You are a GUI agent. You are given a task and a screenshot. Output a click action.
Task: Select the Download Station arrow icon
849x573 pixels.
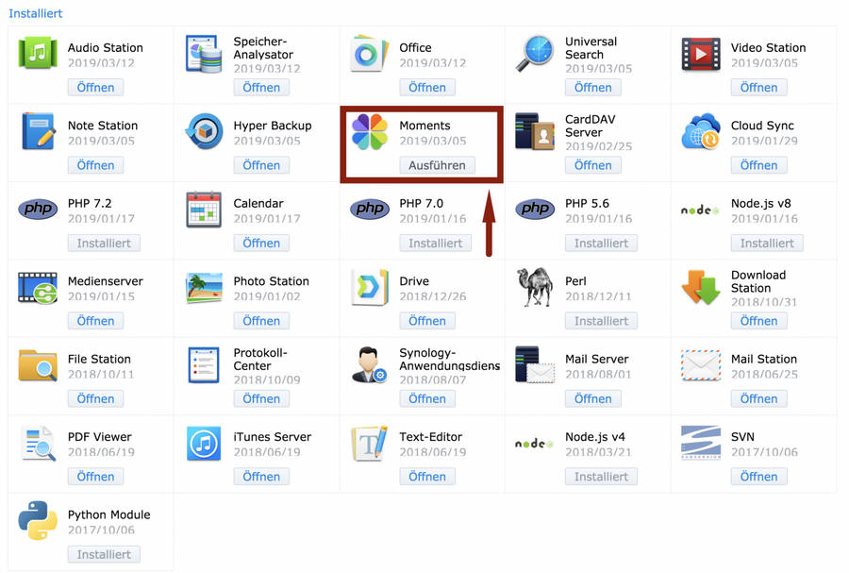coord(701,288)
